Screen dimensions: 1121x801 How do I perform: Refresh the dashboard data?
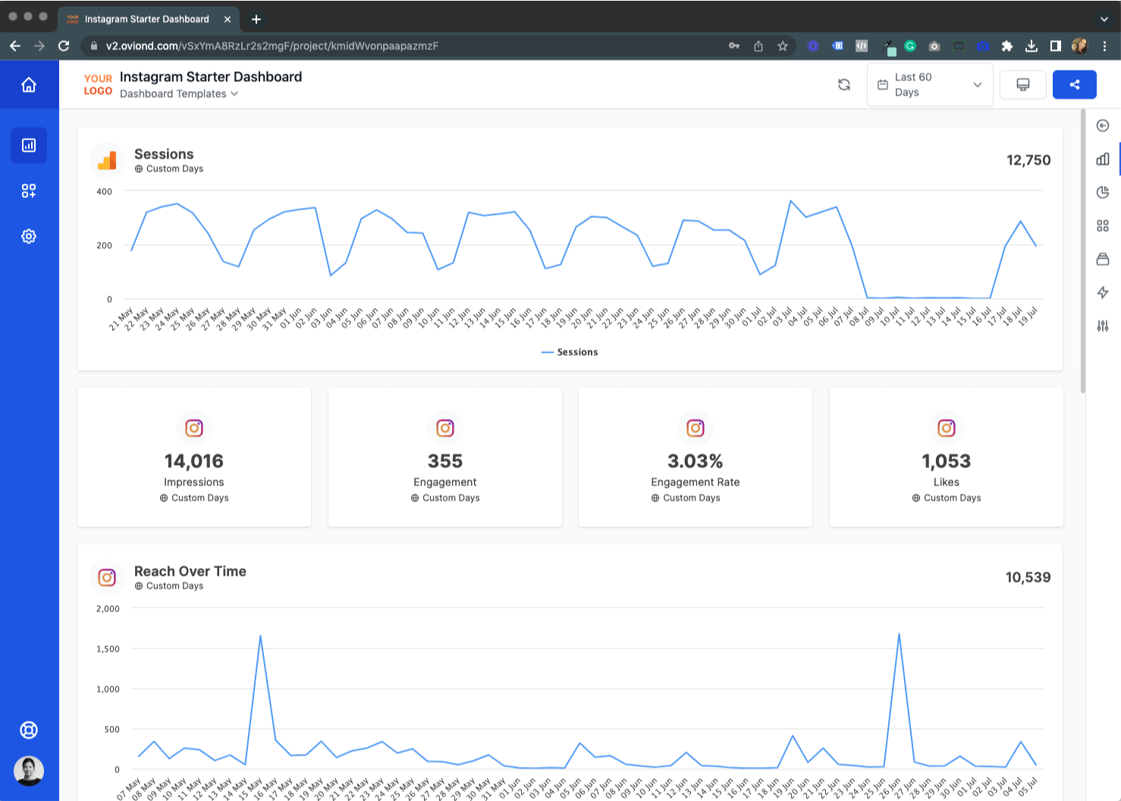(x=844, y=84)
